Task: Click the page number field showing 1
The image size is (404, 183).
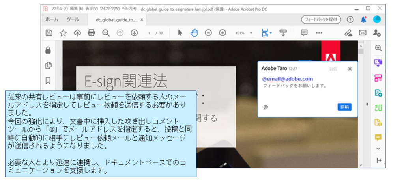Action: click(149, 33)
